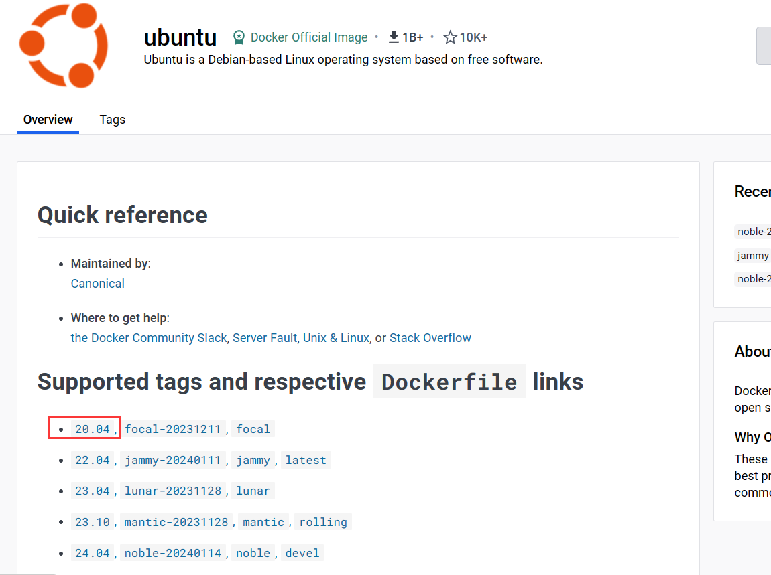Image resolution: width=771 pixels, height=575 pixels.
Task: Click the 23.10 tag link
Action: pos(93,522)
